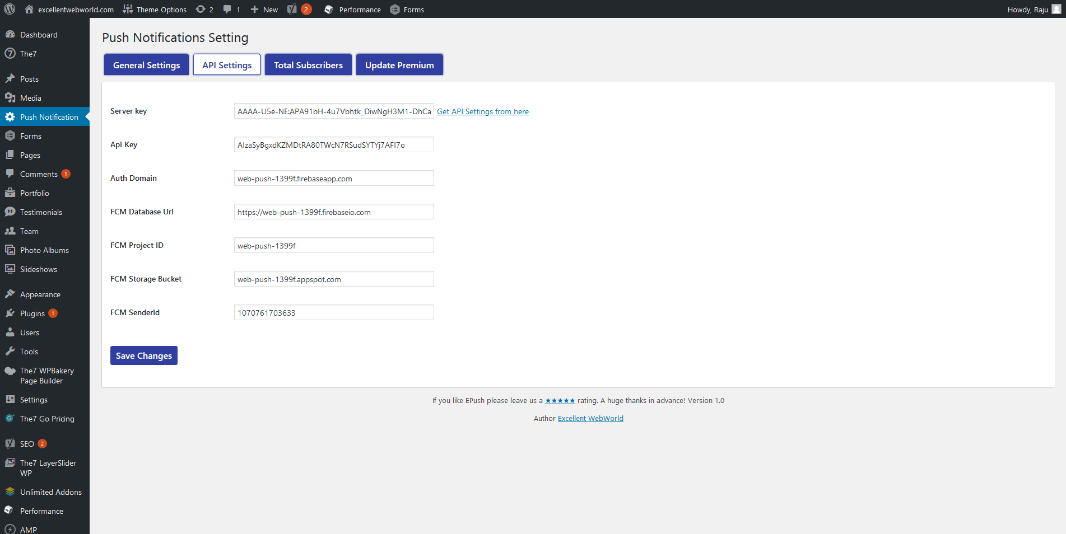Open the Yoast SEO icon in admin bar
This screenshot has height=534, width=1066.
point(292,9)
